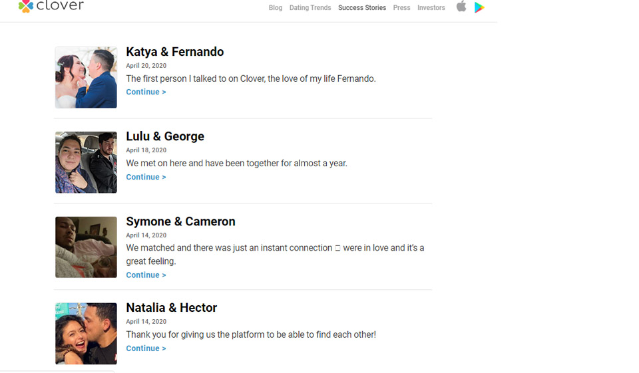Click Symone & Cameron photo thumbnail
This screenshot has height=373, width=639.
click(86, 247)
